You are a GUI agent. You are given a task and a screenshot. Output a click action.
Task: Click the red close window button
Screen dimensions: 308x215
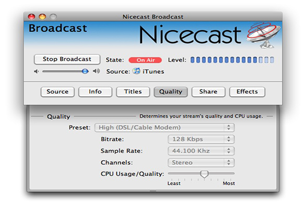(31, 17)
